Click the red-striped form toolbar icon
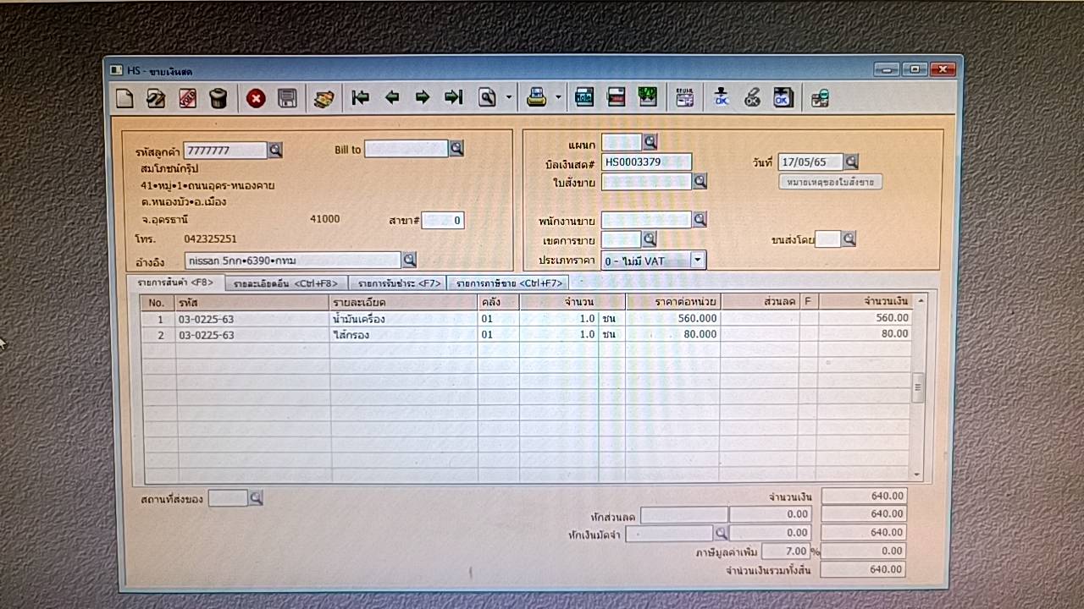 pos(616,98)
